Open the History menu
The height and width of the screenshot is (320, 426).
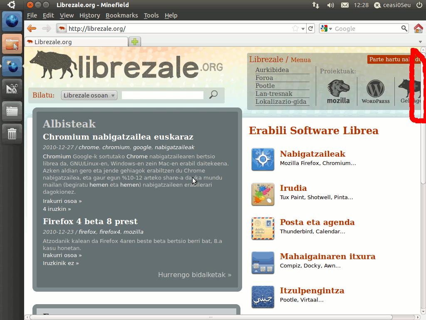89,15
